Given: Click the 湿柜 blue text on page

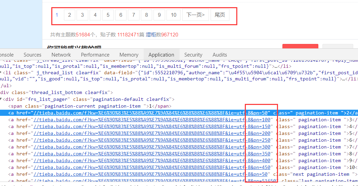Looking at the screenshot, I should click(x=151, y=35).
